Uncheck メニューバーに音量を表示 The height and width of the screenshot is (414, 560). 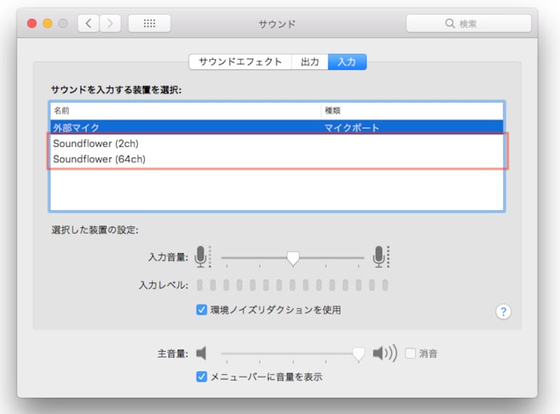click(x=199, y=376)
